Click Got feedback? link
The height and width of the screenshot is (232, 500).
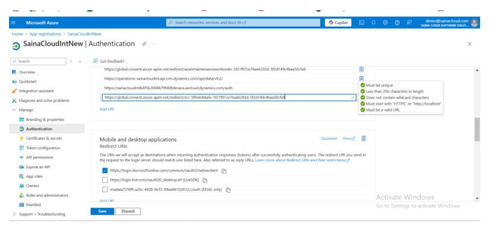(x=109, y=61)
